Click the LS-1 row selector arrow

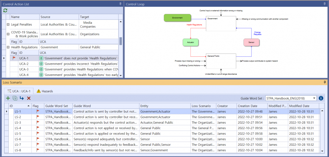[6, 112]
